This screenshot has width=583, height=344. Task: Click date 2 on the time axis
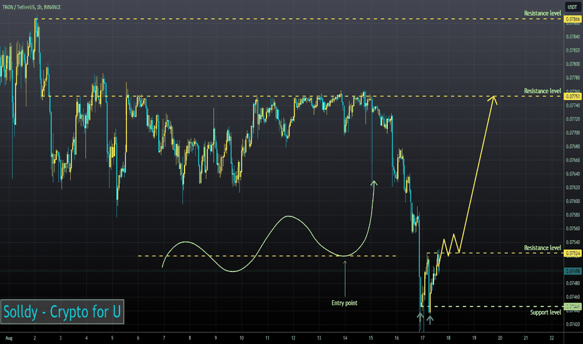[34, 338]
